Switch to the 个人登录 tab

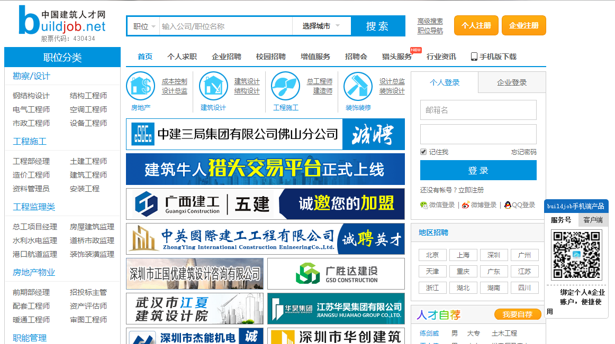click(445, 82)
